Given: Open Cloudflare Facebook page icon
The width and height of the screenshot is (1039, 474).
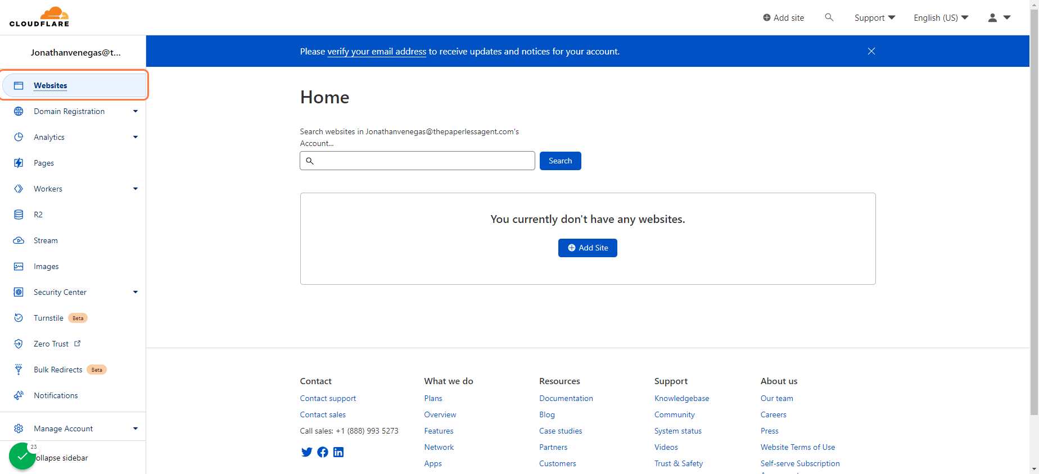Looking at the screenshot, I should [323, 452].
